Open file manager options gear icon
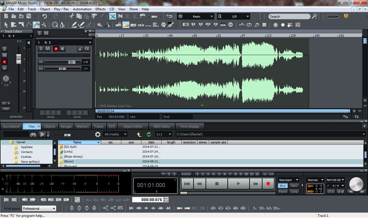This screenshot has width=368, height=218. [98, 134]
